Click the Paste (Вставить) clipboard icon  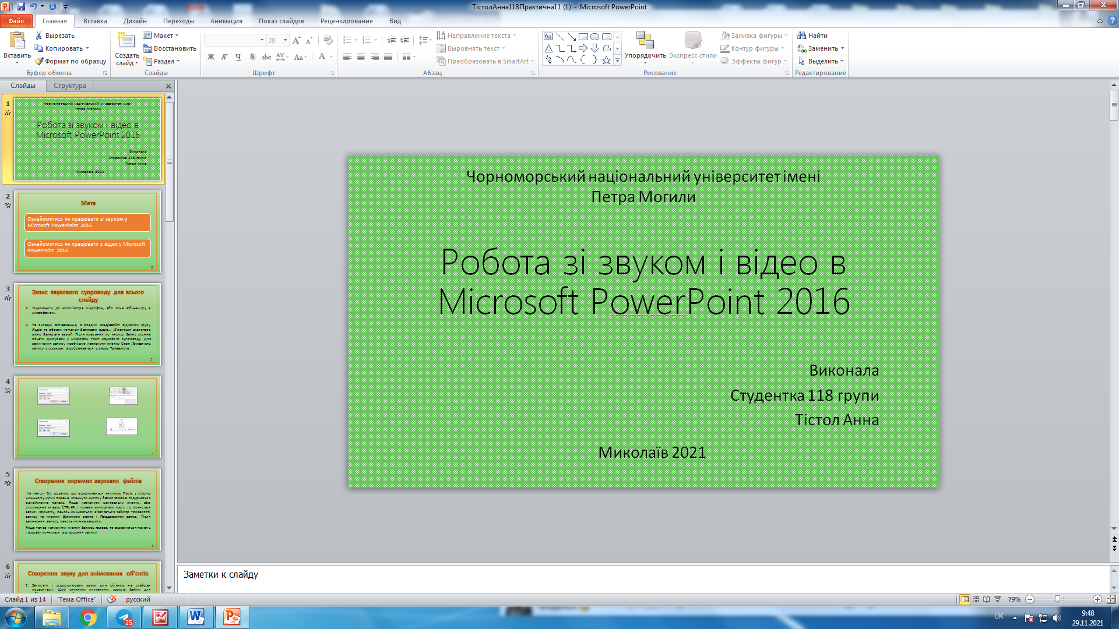pyautogui.click(x=17, y=40)
